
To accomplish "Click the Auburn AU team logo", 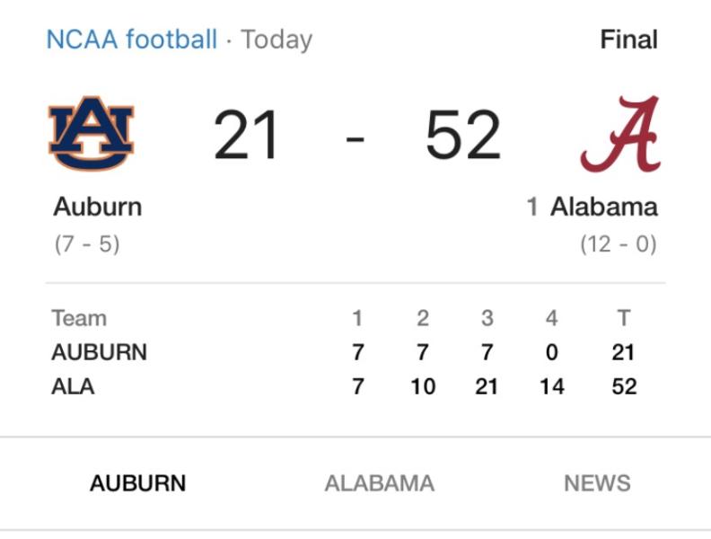I will 92,133.
